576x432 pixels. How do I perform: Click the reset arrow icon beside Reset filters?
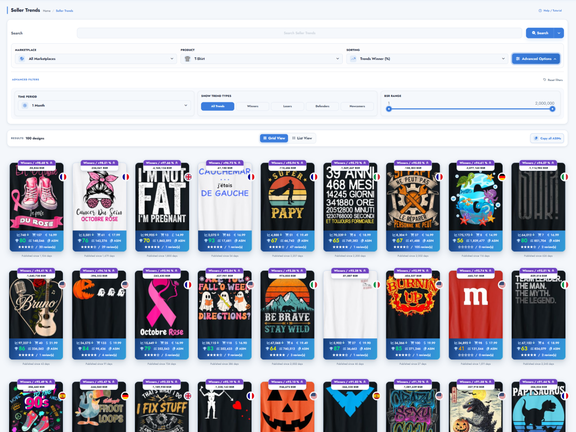click(x=544, y=80)
